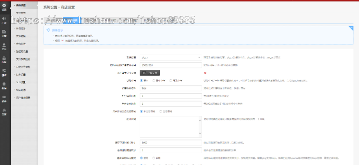Open 支付方式 in the settings submenu
The image size is (359, 165).
[21, 13]
